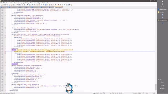This screenshot has height=94, width=168.
Task: Click the Open file toolbar icon
Action: coord(3,5)
